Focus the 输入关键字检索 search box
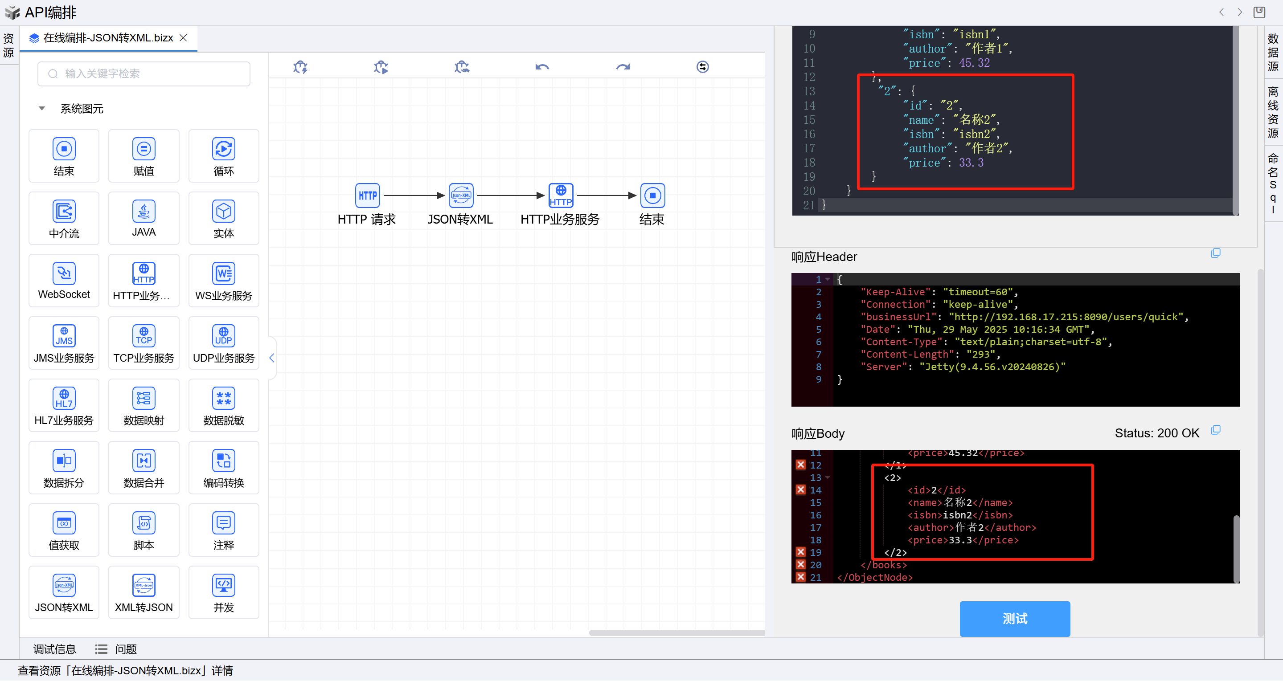This screenshot has width=1283, height=681. [x=143, y=73]
